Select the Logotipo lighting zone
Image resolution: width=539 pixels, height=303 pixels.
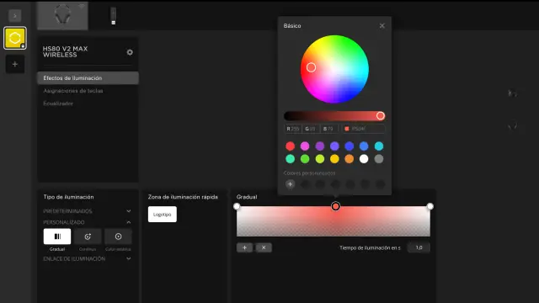coord(163,215)
